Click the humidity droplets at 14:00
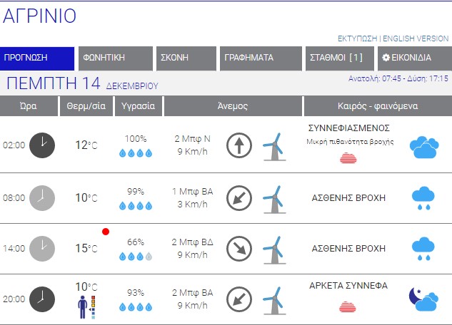This screenshot has height=325, width=452. click(x=135, y=256)
